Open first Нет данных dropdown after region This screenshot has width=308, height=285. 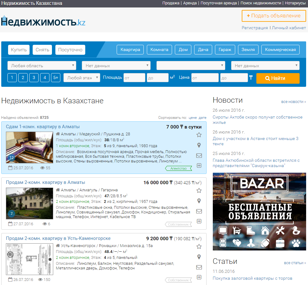coord(116,66)
